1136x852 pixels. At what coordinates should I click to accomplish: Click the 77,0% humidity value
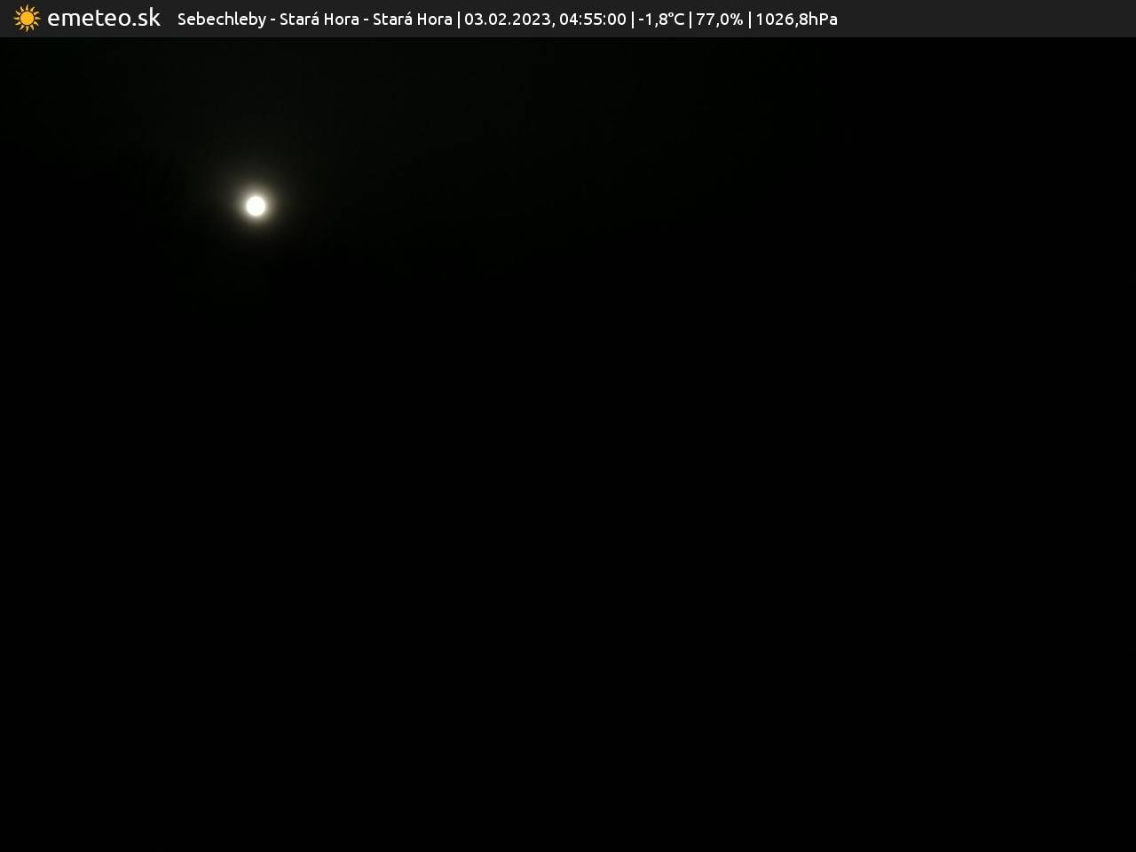[719, 20]
